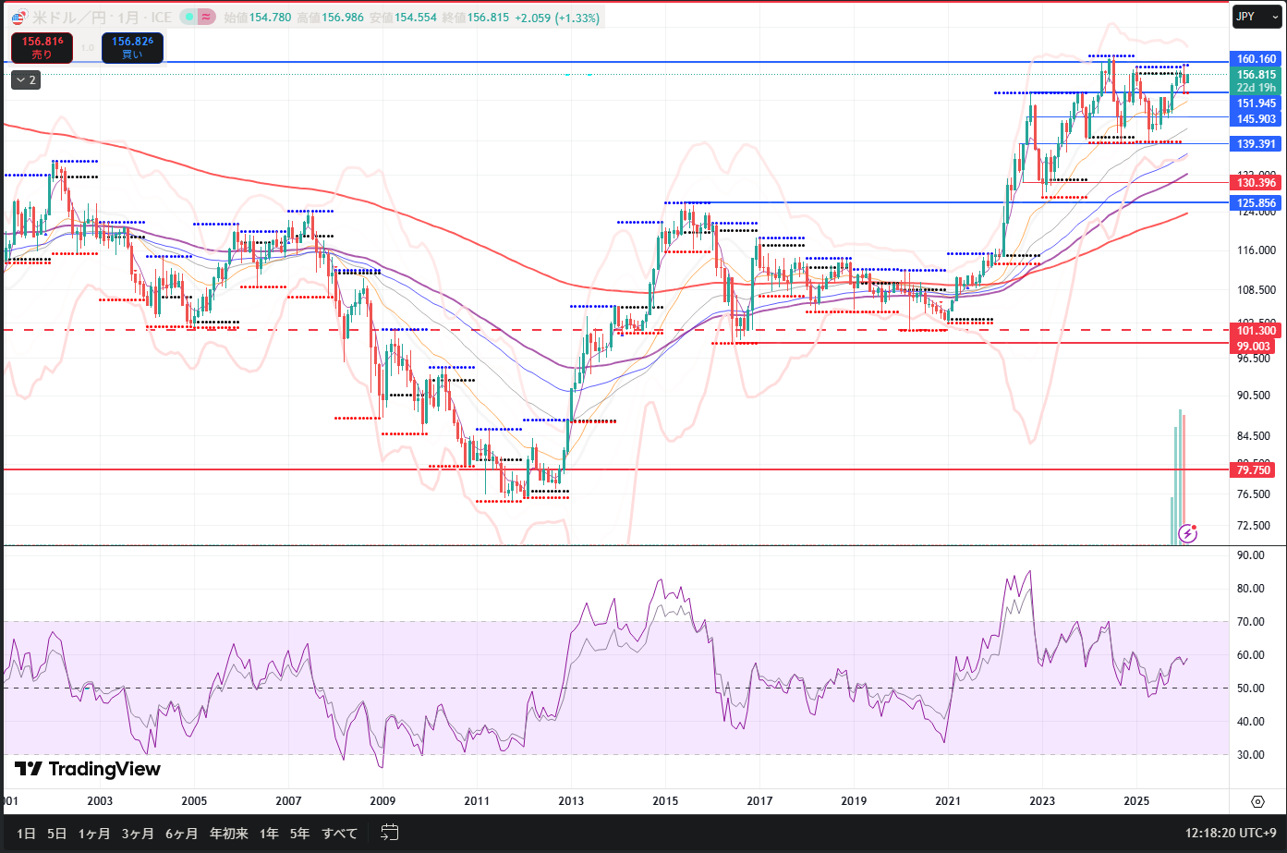Click the US flag symbol icon
This screenshot has width=1287, height=853.
click(x=18, y=18)
